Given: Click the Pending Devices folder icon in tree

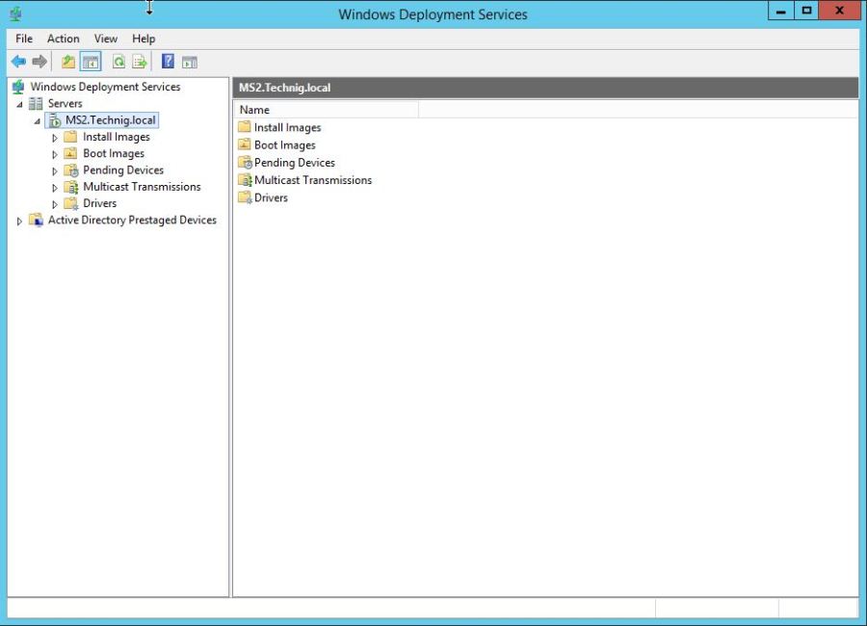Looking at the screenshot, I should pos(70,170).
